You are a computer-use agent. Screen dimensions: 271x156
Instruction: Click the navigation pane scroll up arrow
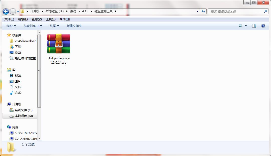[x=39, y=32]
